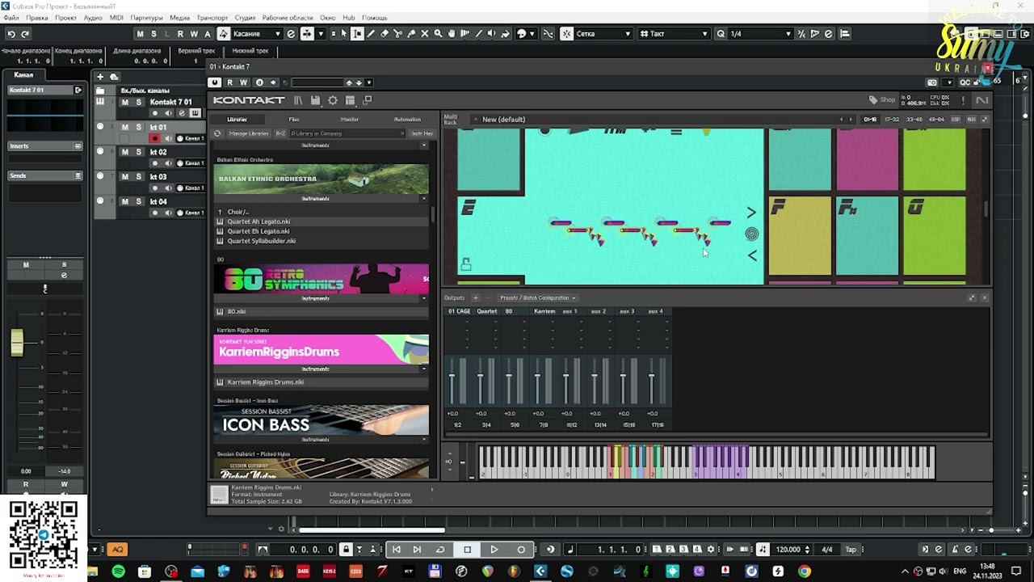Viewport: 1034px width, 582px height.
Task: Expand Balkan Ethnic Orchestra Instruments dropdown
Action: [424, 199]
